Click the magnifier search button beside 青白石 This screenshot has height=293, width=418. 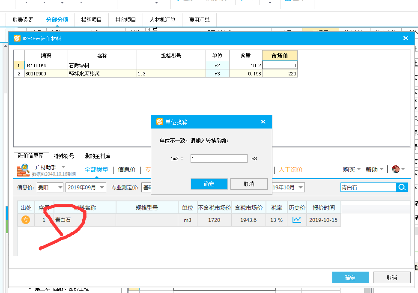[x=402, y=188]
